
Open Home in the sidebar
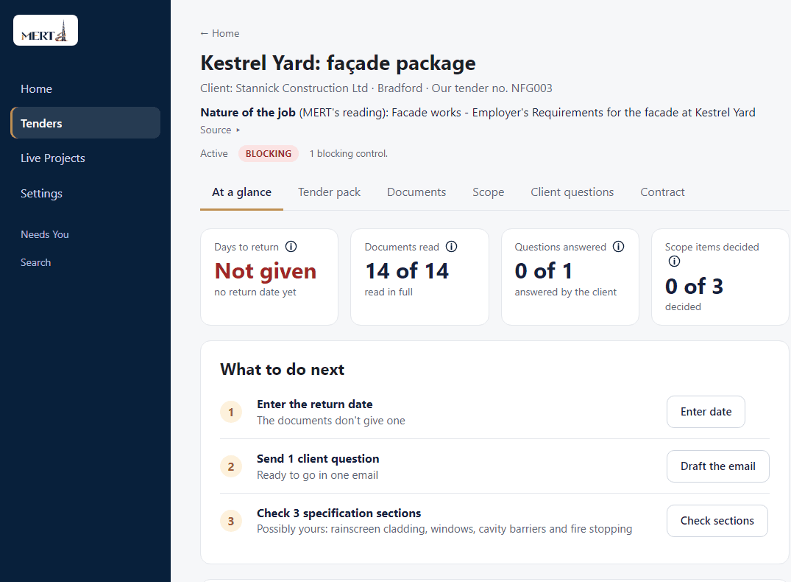(36, 89)
